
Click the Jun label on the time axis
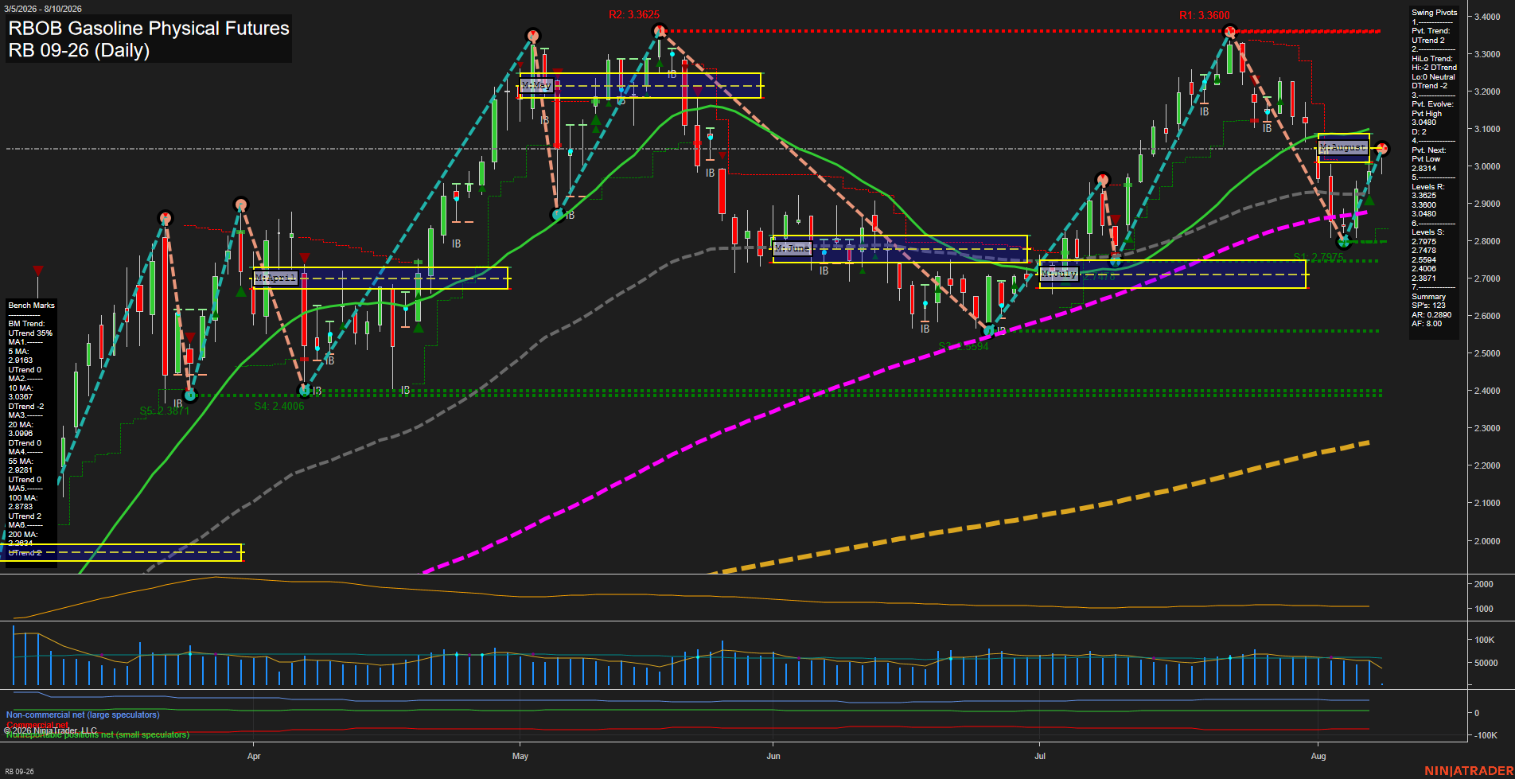click(x=773, y=756)
